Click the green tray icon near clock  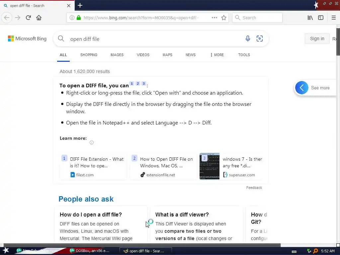(309, 251)
